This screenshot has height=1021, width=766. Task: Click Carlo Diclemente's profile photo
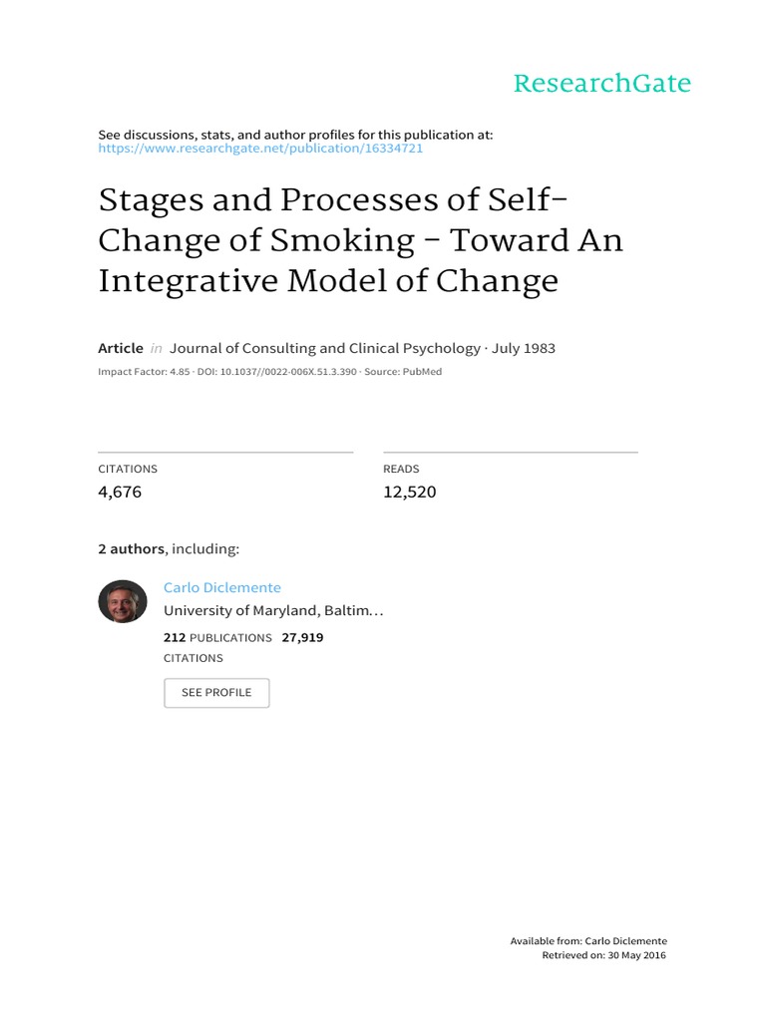click(x=123, y=601)
